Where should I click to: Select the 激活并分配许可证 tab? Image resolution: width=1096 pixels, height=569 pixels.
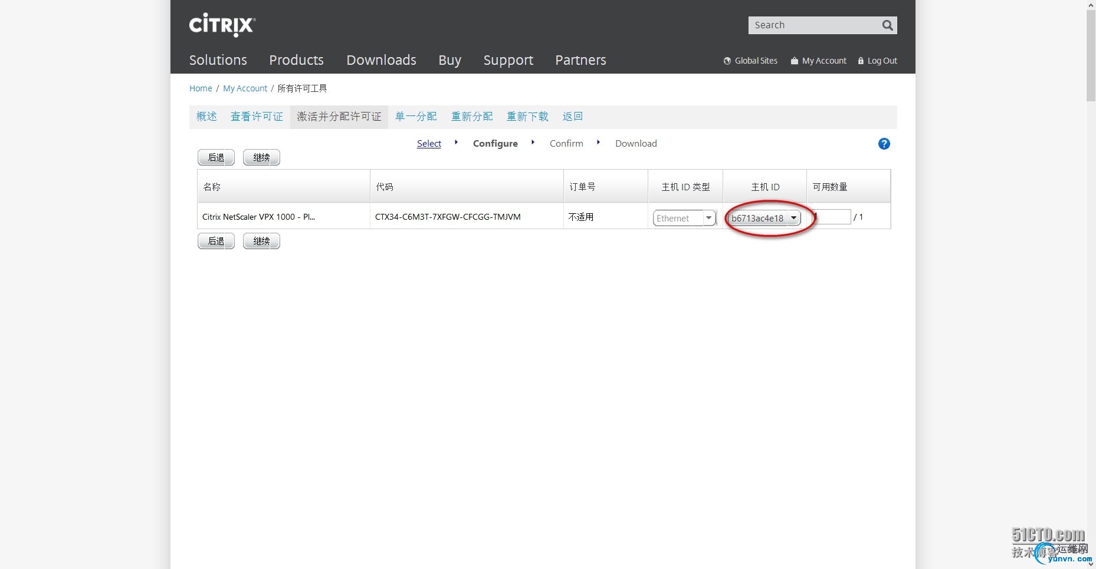tap(339, 117)
